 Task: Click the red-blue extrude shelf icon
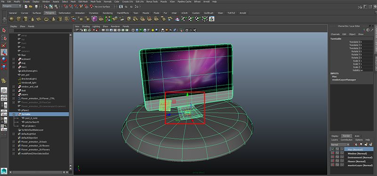[178, 19]
